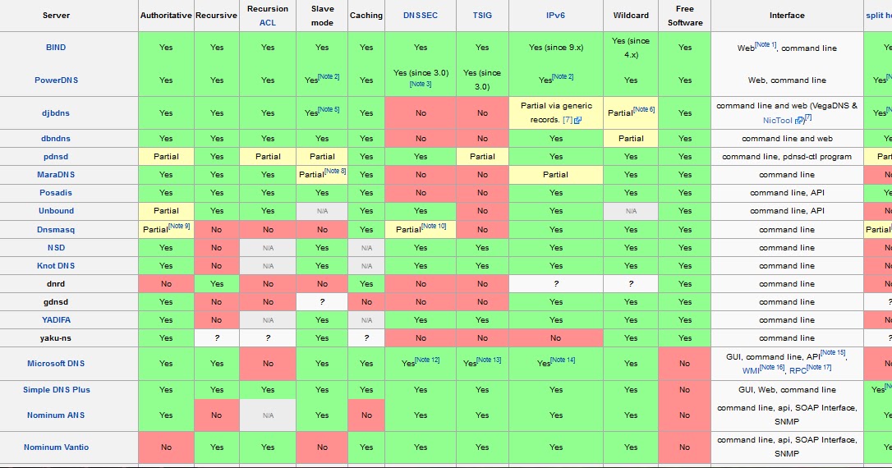The image size is (892, 468).
Task: Click the 'Recursive' column header
Action: 216,16
